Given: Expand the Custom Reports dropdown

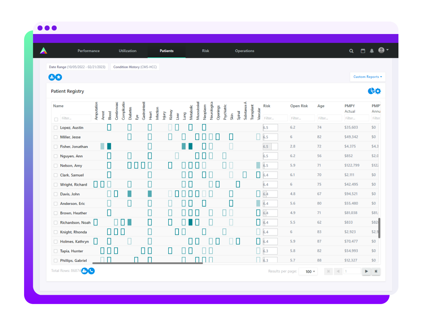Looking at the screenshot, I should [x=368, y=77].
